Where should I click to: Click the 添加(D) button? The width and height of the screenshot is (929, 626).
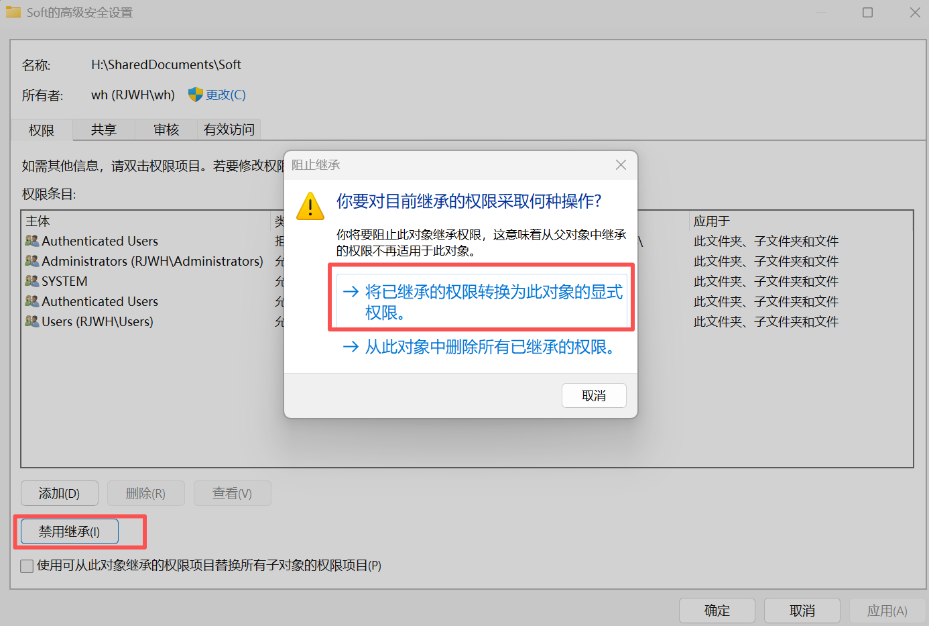60,494
